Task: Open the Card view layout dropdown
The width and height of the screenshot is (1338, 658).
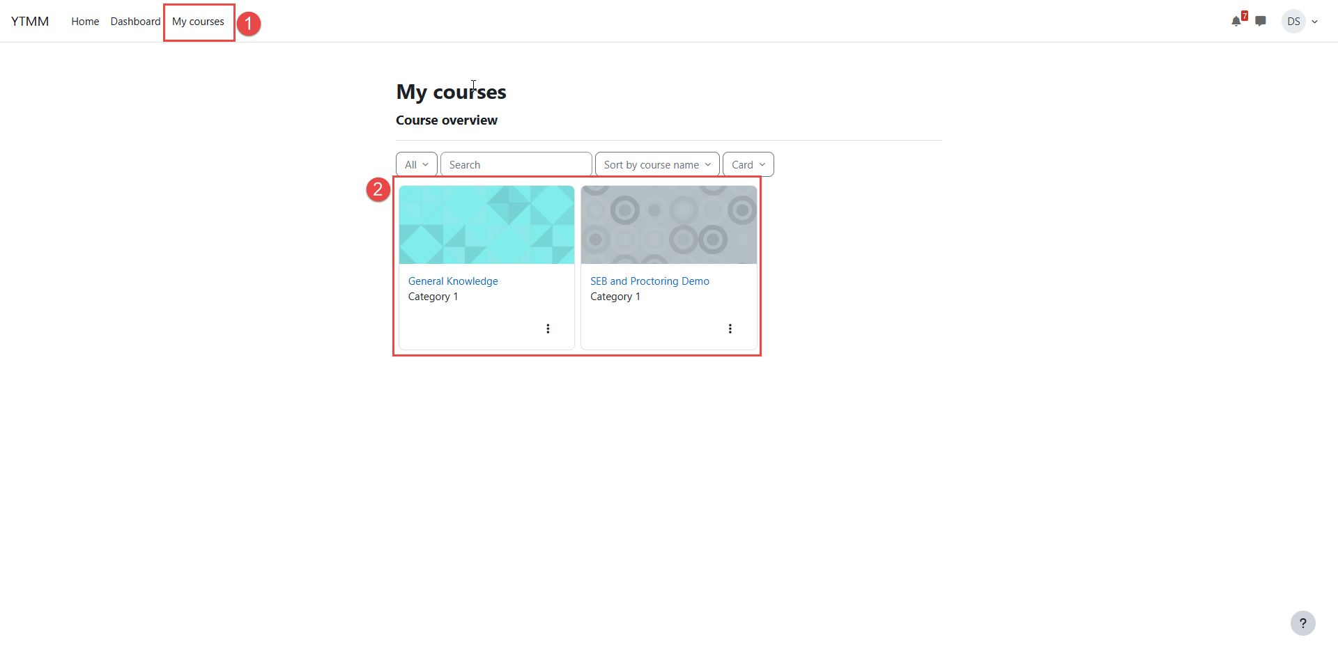Action: (748, 164)
